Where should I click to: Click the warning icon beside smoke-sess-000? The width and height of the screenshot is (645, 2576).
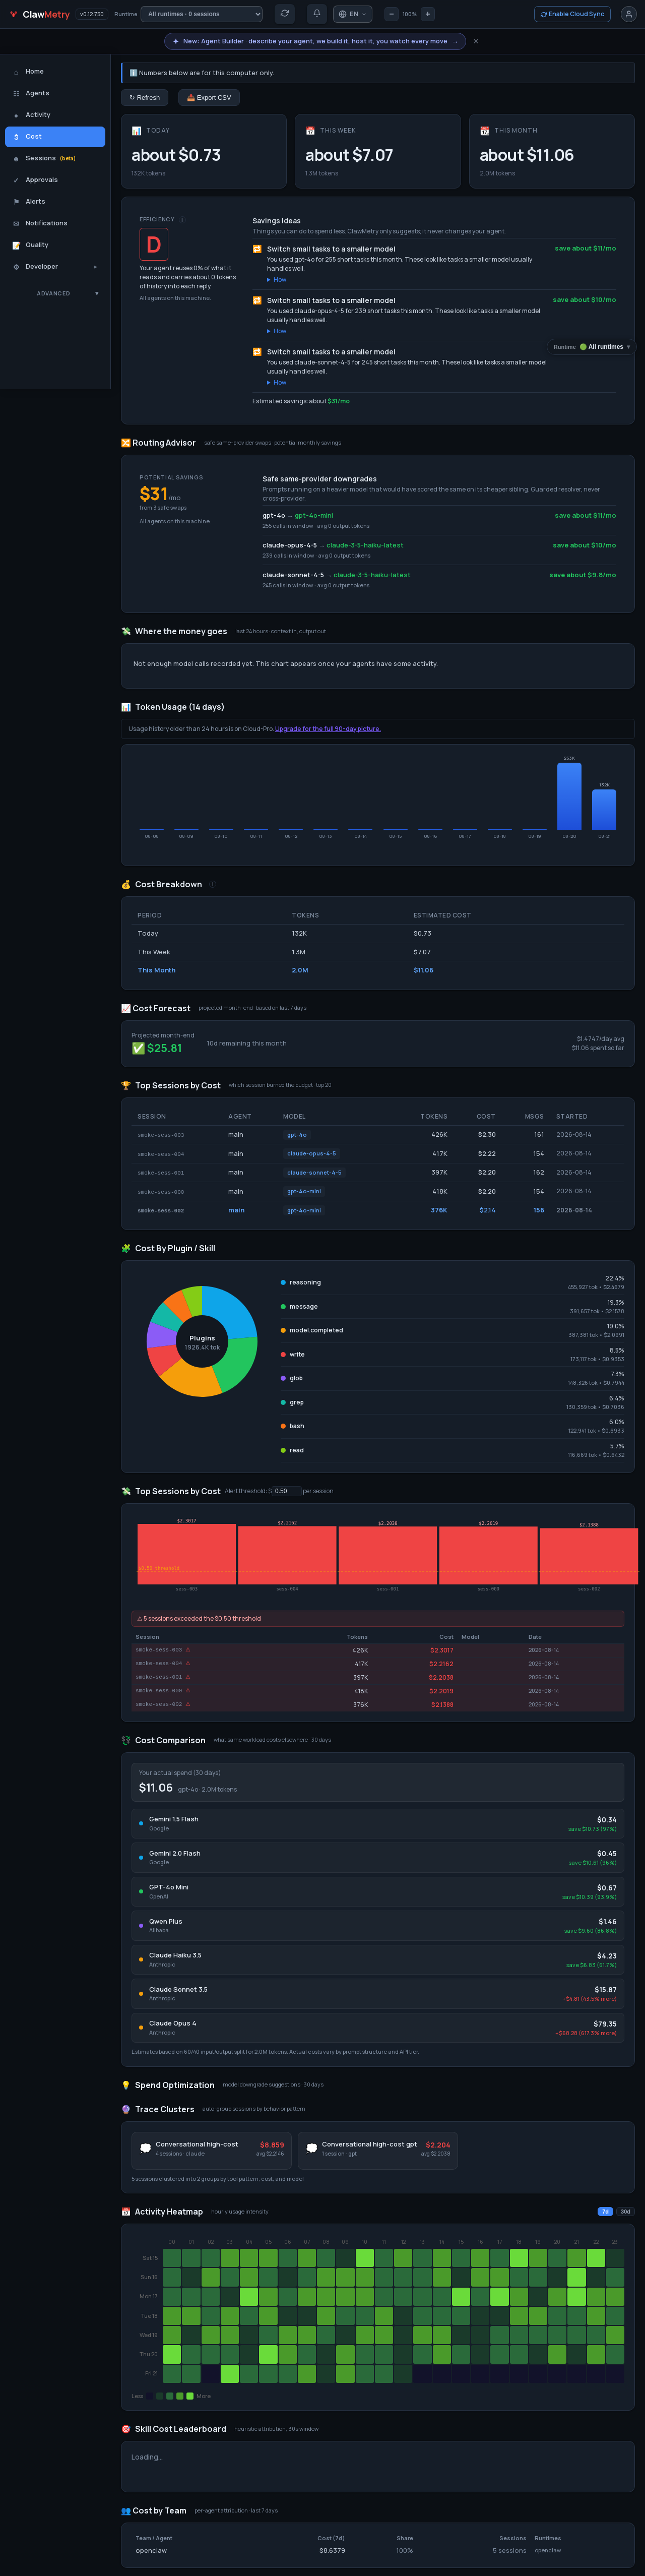[x=188, y=1691]
